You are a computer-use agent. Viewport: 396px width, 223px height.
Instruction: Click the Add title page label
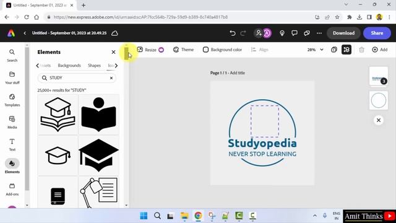click(x=237, y=73)
